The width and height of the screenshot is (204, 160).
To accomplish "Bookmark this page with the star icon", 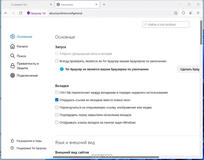I will tap(176, 13).
